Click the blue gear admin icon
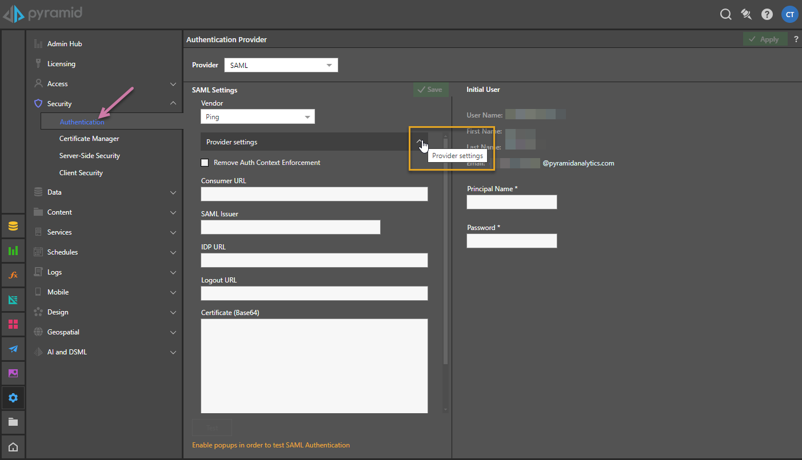 tap(13, 398)
